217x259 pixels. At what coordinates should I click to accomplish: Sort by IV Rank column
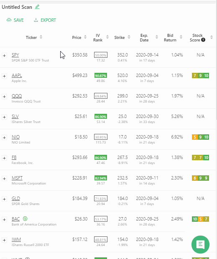[107, 37]
